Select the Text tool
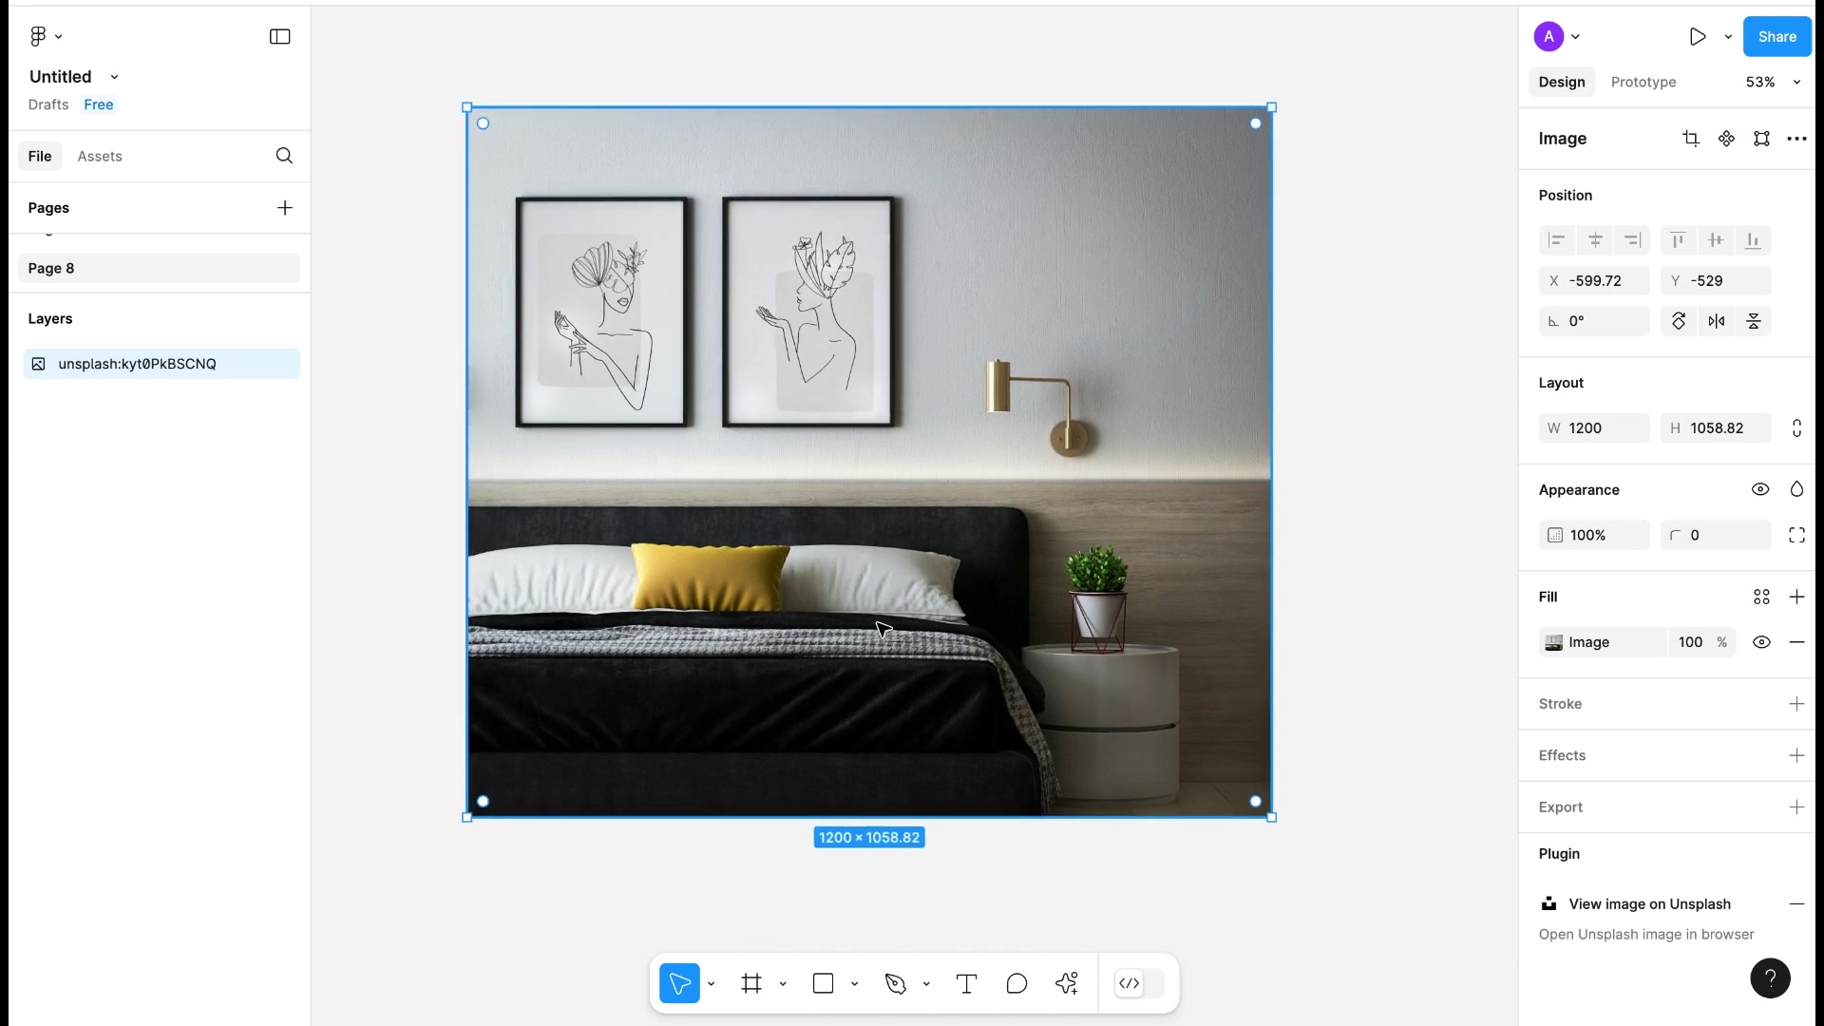Viewport: 1824px width, 1026px height. point(966,983)
